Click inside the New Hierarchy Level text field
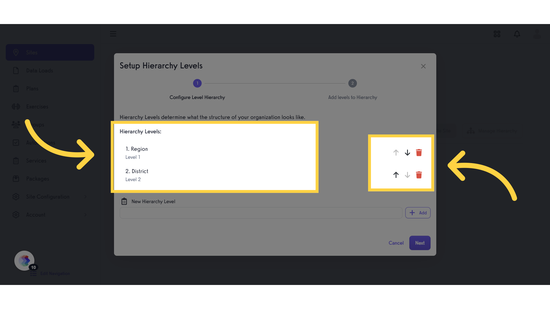Viewport: 550px width, 309px height. (x=261, y=213)
